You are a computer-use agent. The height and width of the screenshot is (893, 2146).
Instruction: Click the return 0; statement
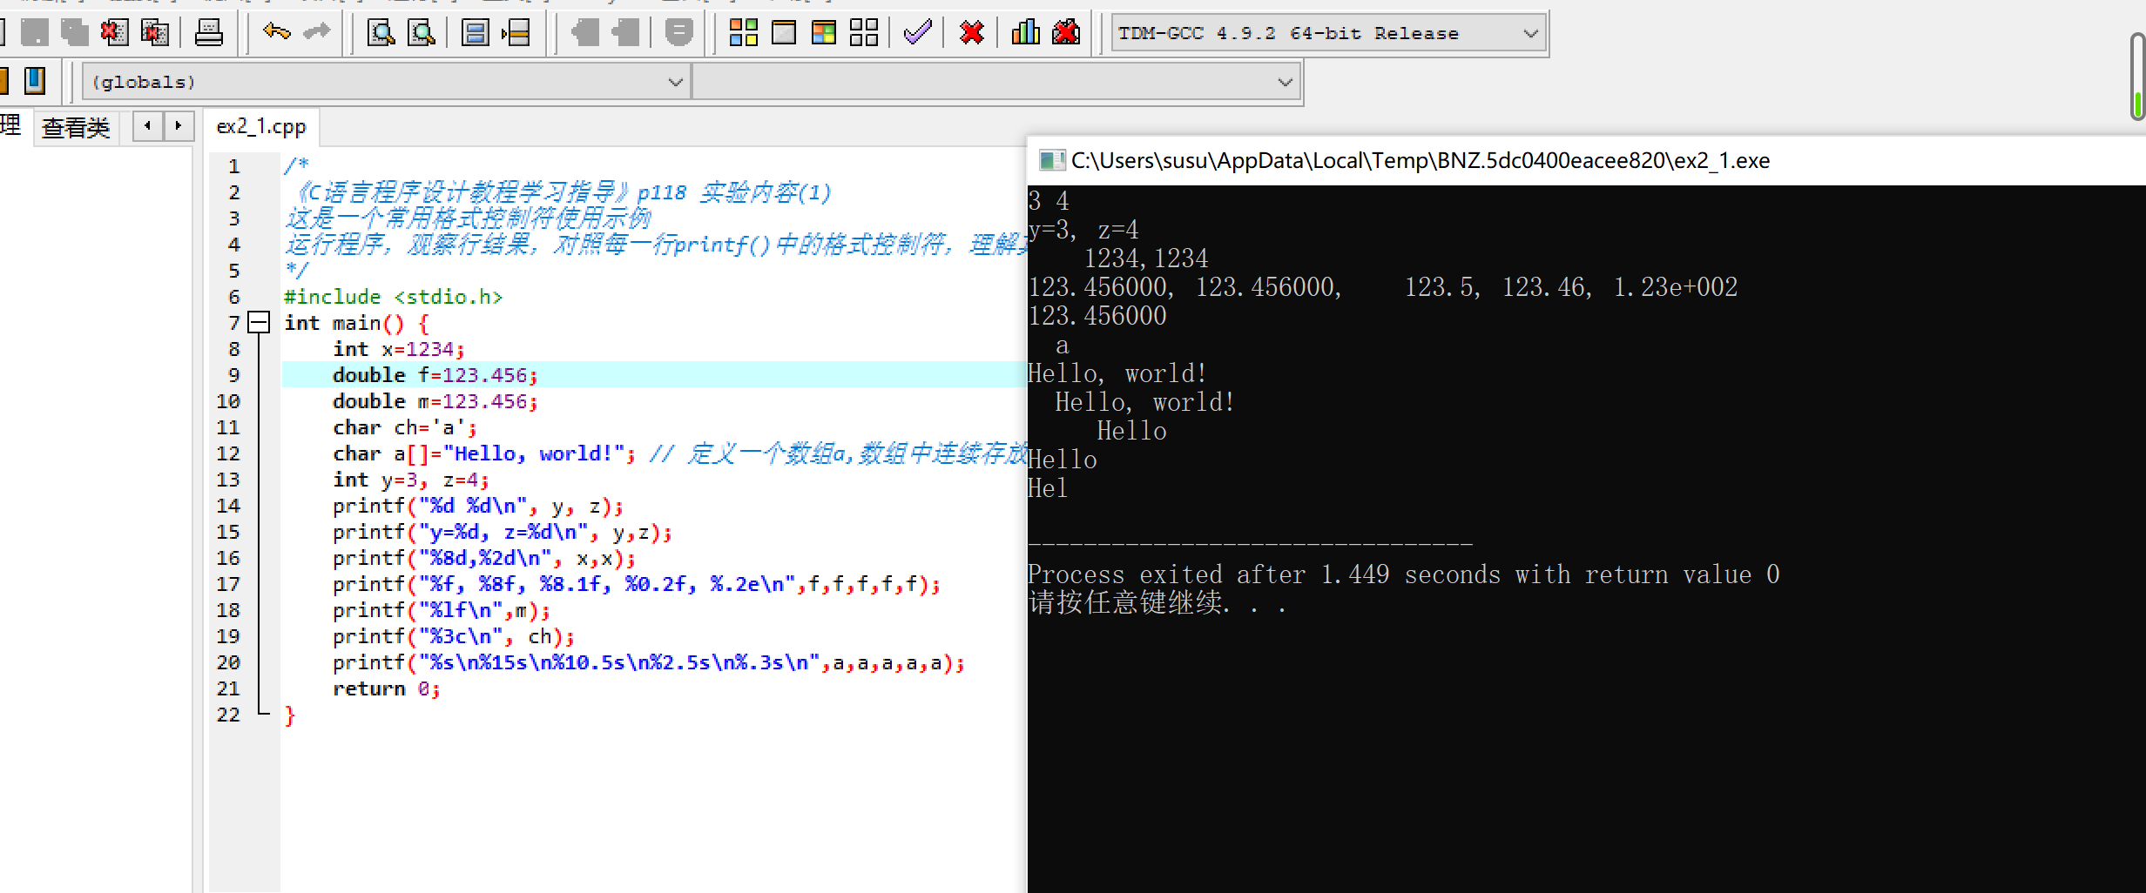click(x=387, y=688)
